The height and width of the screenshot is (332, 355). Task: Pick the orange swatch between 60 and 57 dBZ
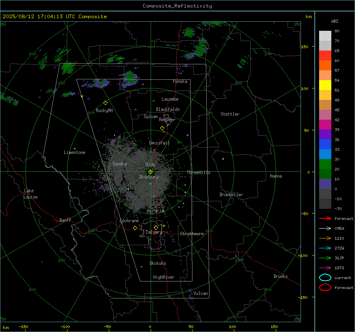pyautogui.click(x=325, y=65)
